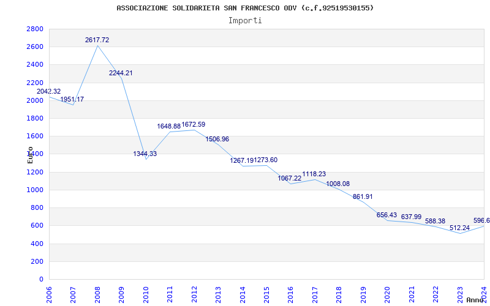Image resolution: width=490 pixels, height=306 pixels.
Task: Click the 2023 x-axis year label
Action: (x=460, y=295)
